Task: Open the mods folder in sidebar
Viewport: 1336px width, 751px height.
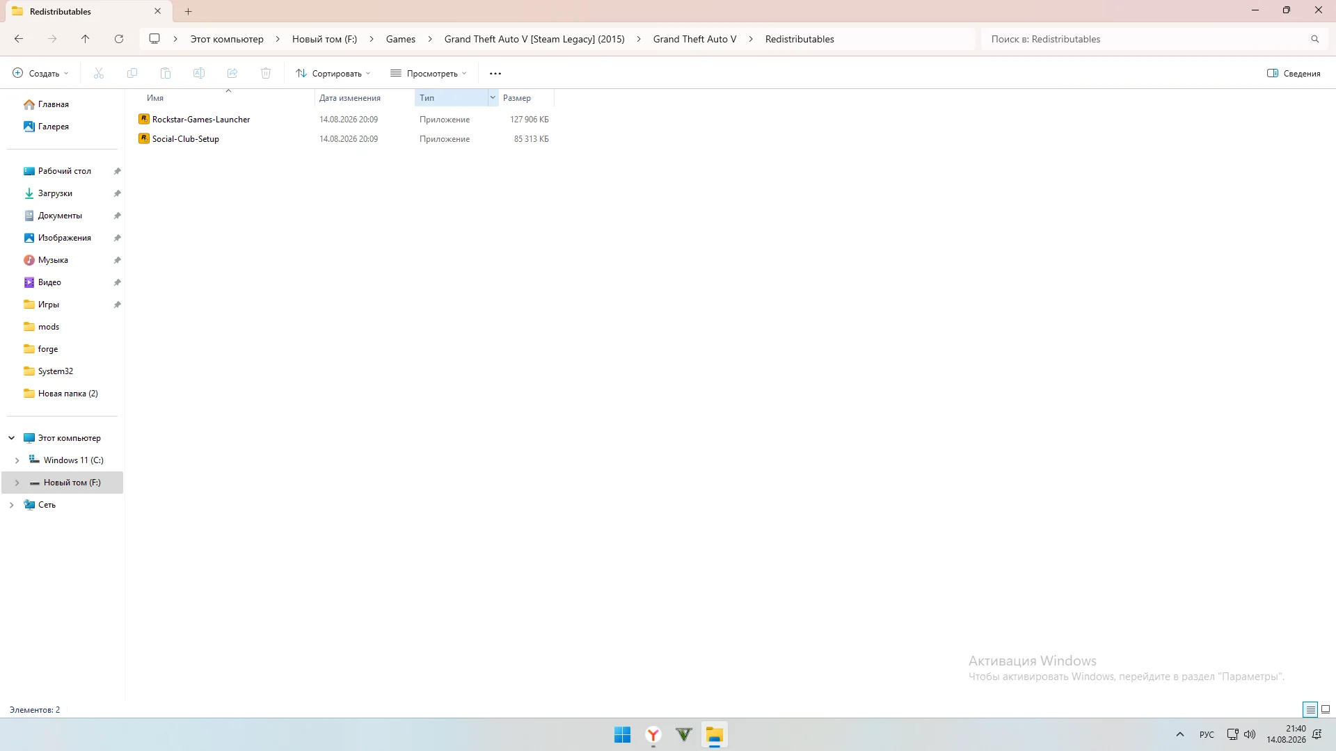Action: click(x=49, y=327)
